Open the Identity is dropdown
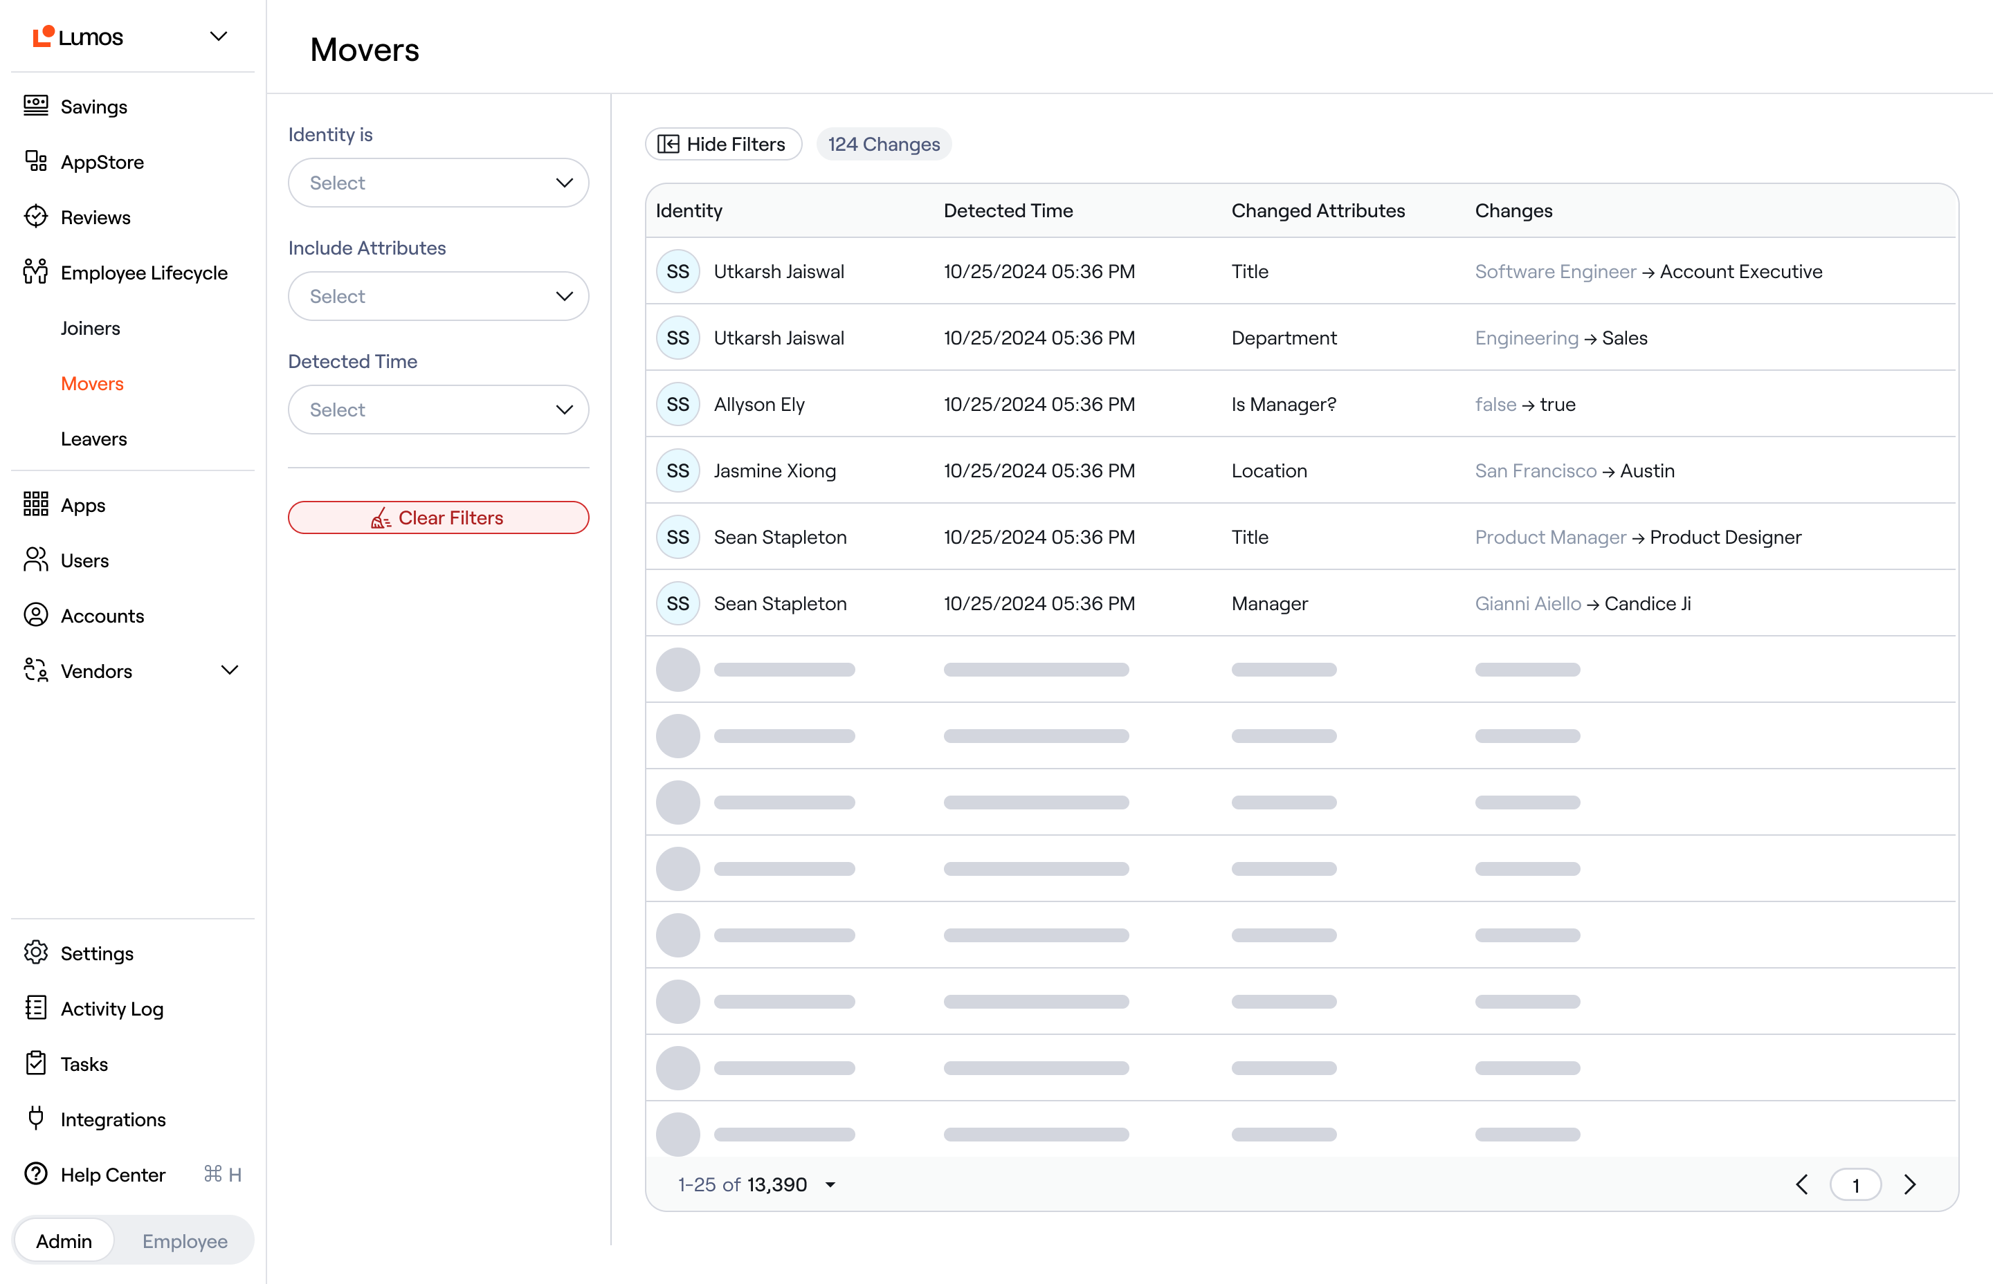Viewport: 1993px width, 1284px height. (x=439, y=183)
